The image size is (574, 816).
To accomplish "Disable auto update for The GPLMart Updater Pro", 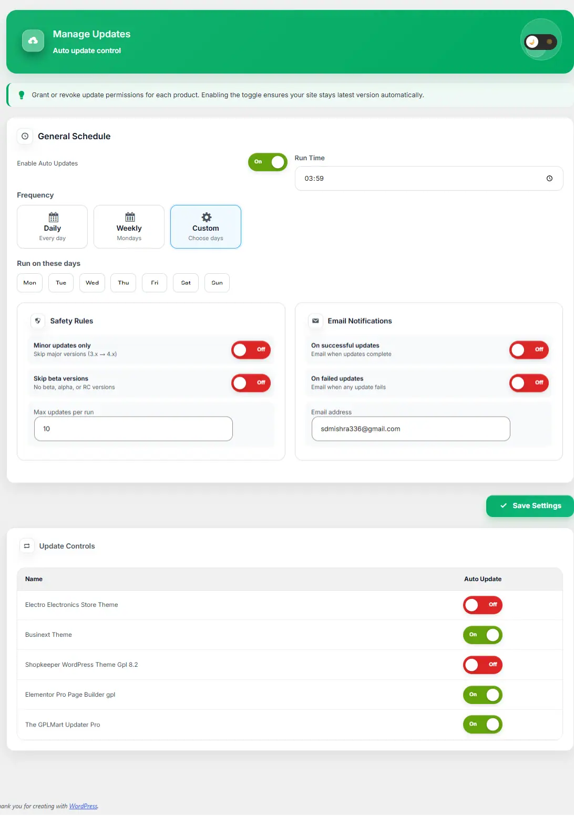I will [x=483, y=725].
